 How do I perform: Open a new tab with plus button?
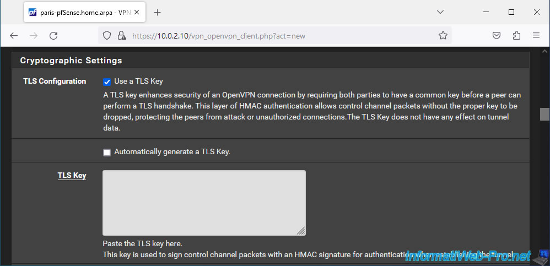click(158, 12)
